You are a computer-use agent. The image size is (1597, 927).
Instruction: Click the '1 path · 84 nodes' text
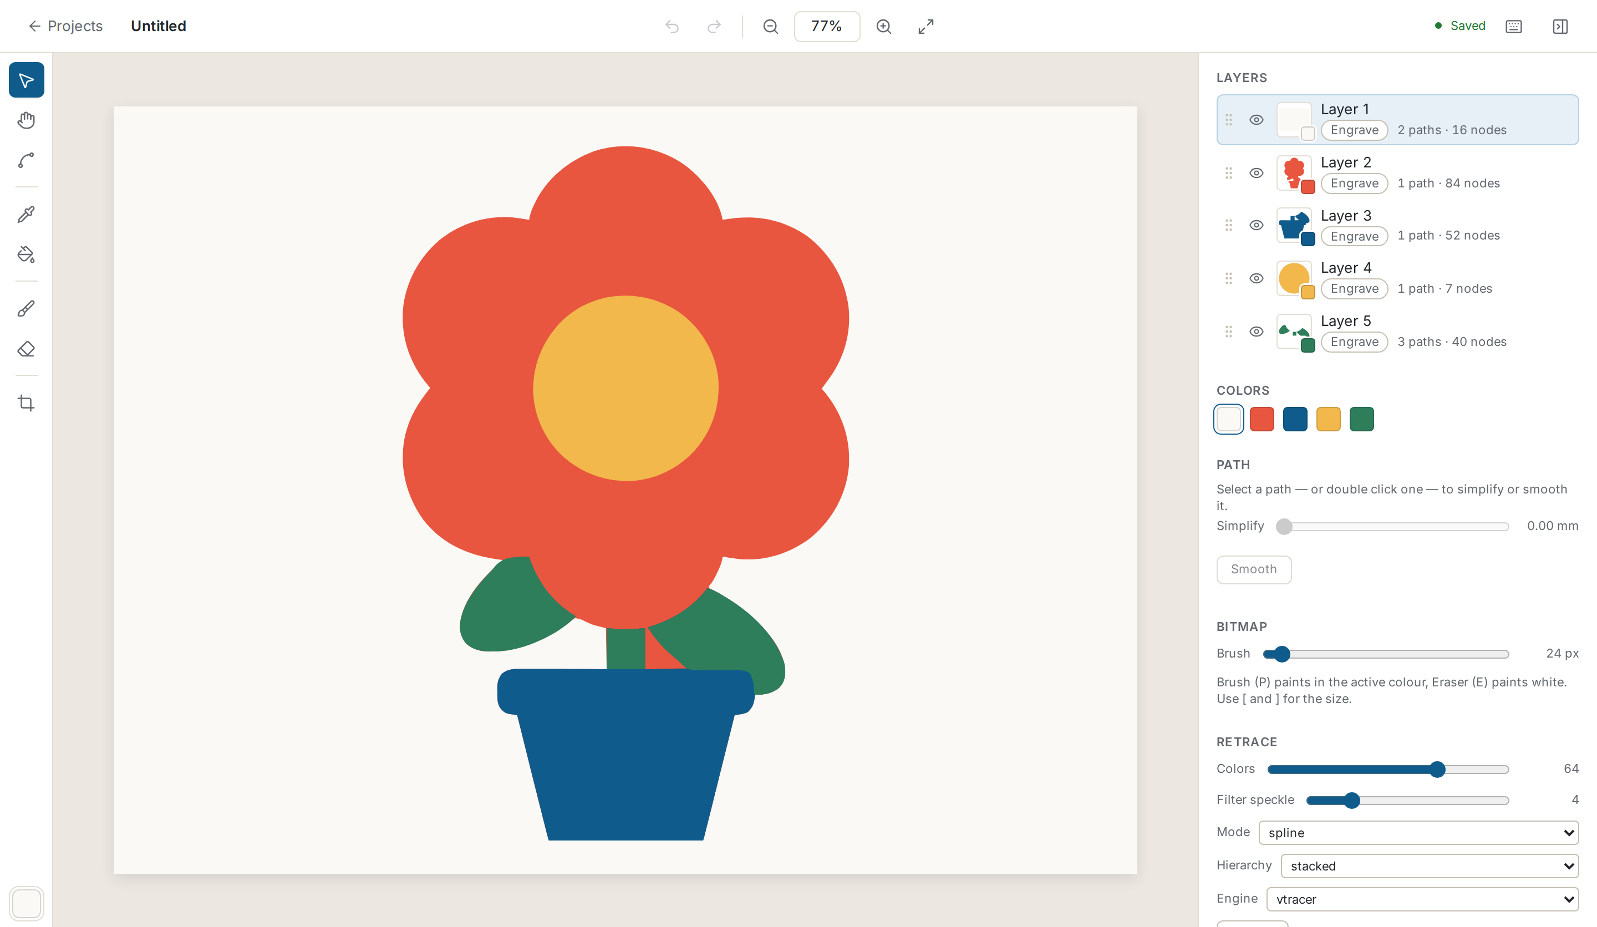1449,183
